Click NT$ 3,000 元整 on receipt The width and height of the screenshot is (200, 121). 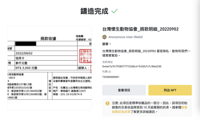26,68
